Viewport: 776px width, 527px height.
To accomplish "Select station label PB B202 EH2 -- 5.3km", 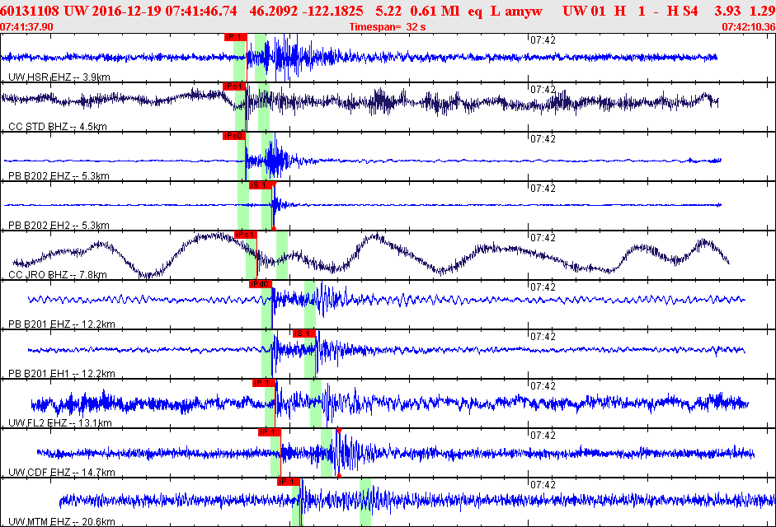I will coord(59,226).
